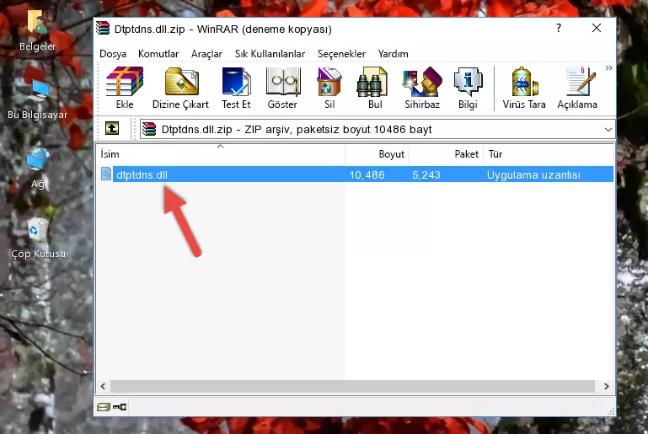The height and width of the screenshot is (434, 648).
Task: Open the Göster (View) tool
Action: point(282,88)
